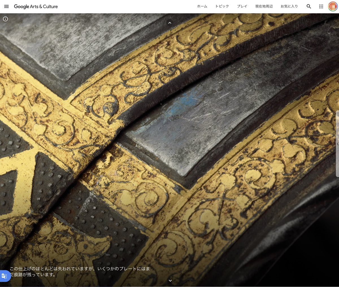The height and width of the screenshot is (287, 339).
Task: Click the translate icon at bottom left
Action: click(4, 276)
